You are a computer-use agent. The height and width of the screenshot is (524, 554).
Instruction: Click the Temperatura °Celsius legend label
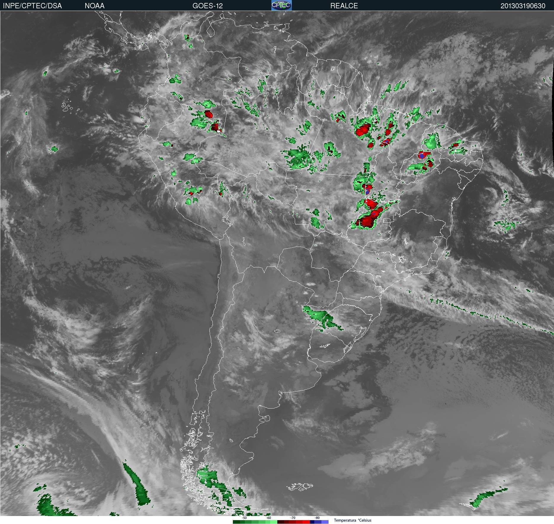[x=353, y=520]
